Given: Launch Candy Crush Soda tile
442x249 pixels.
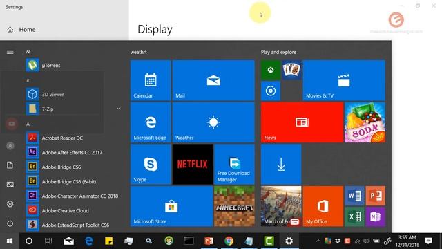Looking at the screenshot, I should click(x=365, y=122).
